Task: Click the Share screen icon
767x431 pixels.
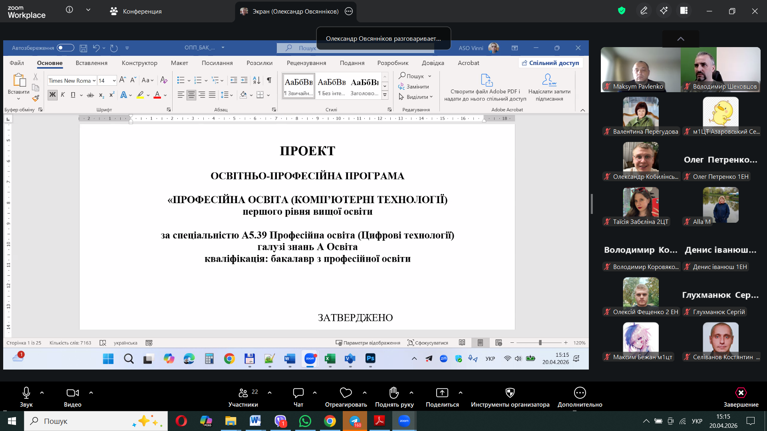Action: pyautogui.click(x=442, y=393)
